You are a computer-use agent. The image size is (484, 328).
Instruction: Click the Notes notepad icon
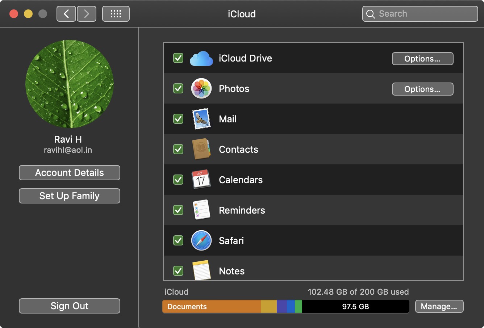pyautogui.click(x=201, y=270)
